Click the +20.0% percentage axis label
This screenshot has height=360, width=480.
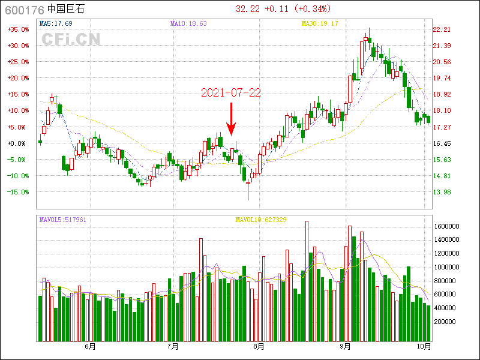coord(19,79)
